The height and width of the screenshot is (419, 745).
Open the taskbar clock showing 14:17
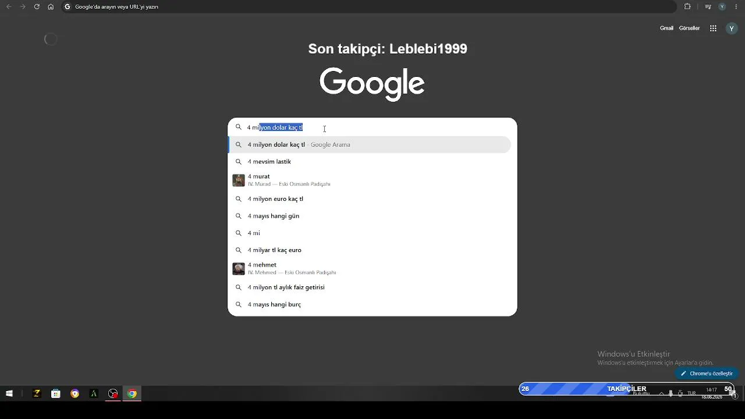click(711, 393)
